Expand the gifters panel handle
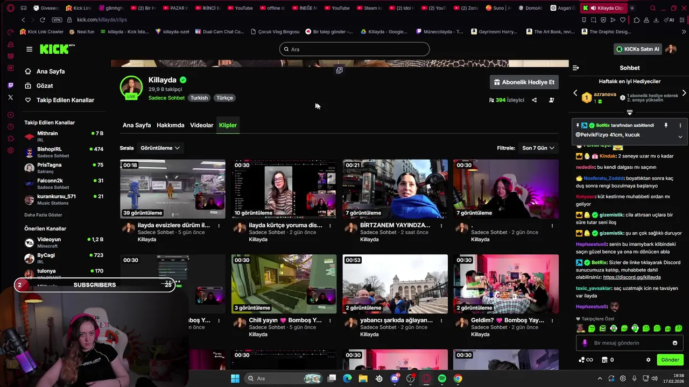 (629, 112)
